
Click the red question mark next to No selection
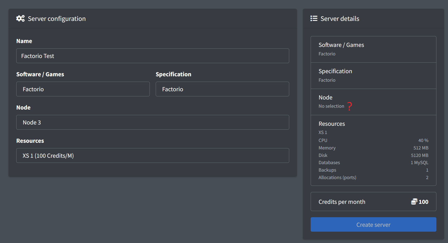pyautogui.click(x=350, y=106)
